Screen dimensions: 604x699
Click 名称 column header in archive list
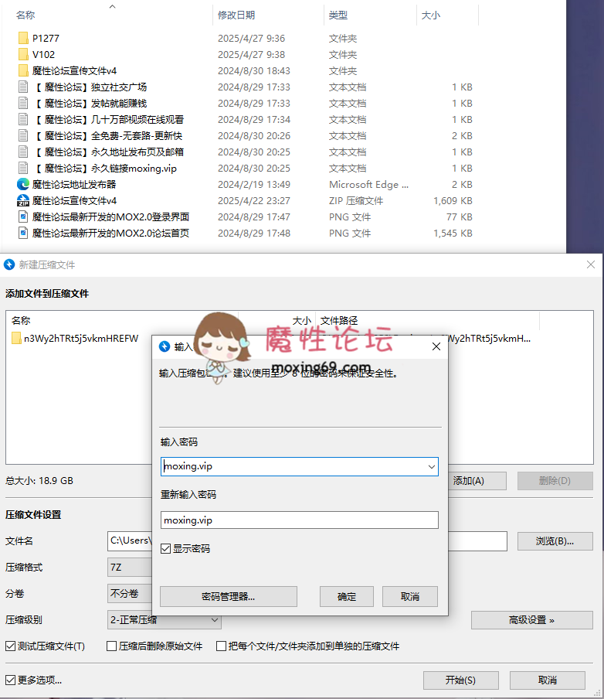(21, 321)
